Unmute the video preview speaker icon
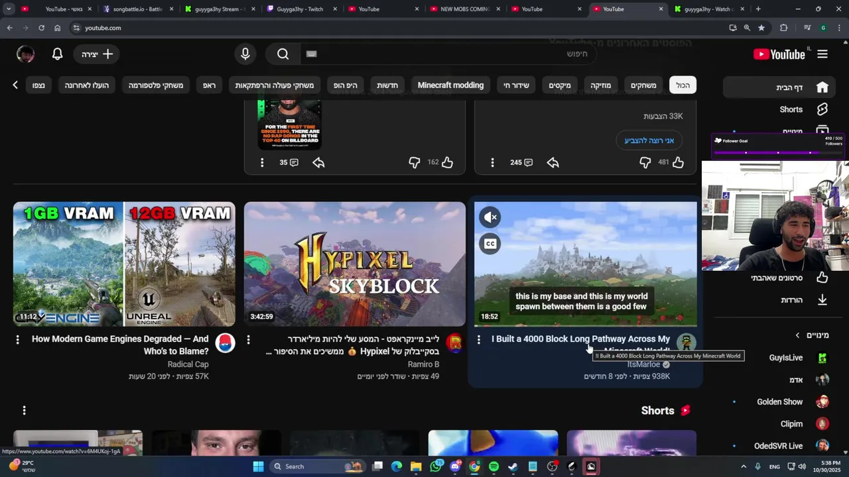 click(490, 217)
